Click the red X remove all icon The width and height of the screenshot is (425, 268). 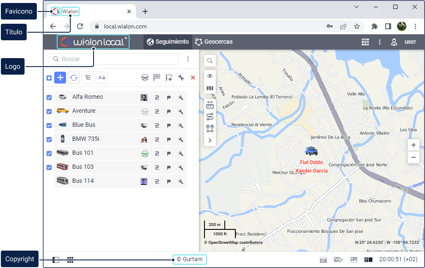click(x=193, y=78)
